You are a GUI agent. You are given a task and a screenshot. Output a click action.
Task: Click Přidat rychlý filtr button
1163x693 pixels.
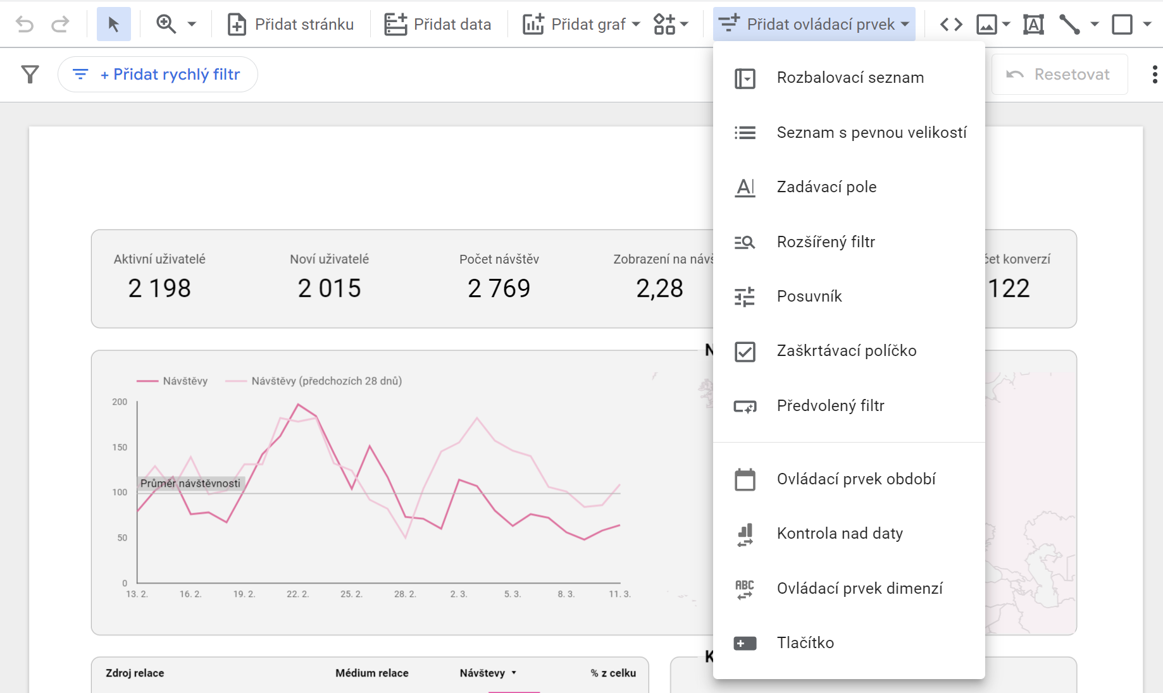click(x=158, y=75)
